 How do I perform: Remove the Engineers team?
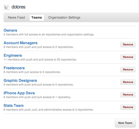(x=128, y=57)
